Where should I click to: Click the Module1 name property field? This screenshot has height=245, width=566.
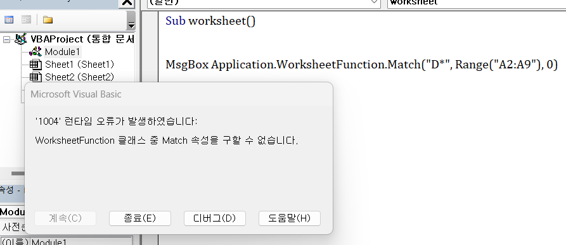click(x=82, y=241)
